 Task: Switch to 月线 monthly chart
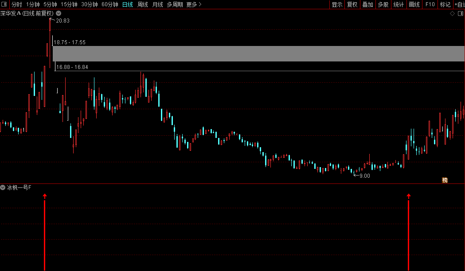[x=157, y=4]
